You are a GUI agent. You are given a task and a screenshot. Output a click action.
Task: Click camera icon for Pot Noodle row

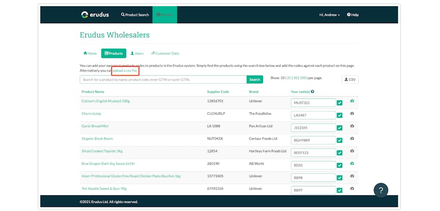click(x=352, y=188)
